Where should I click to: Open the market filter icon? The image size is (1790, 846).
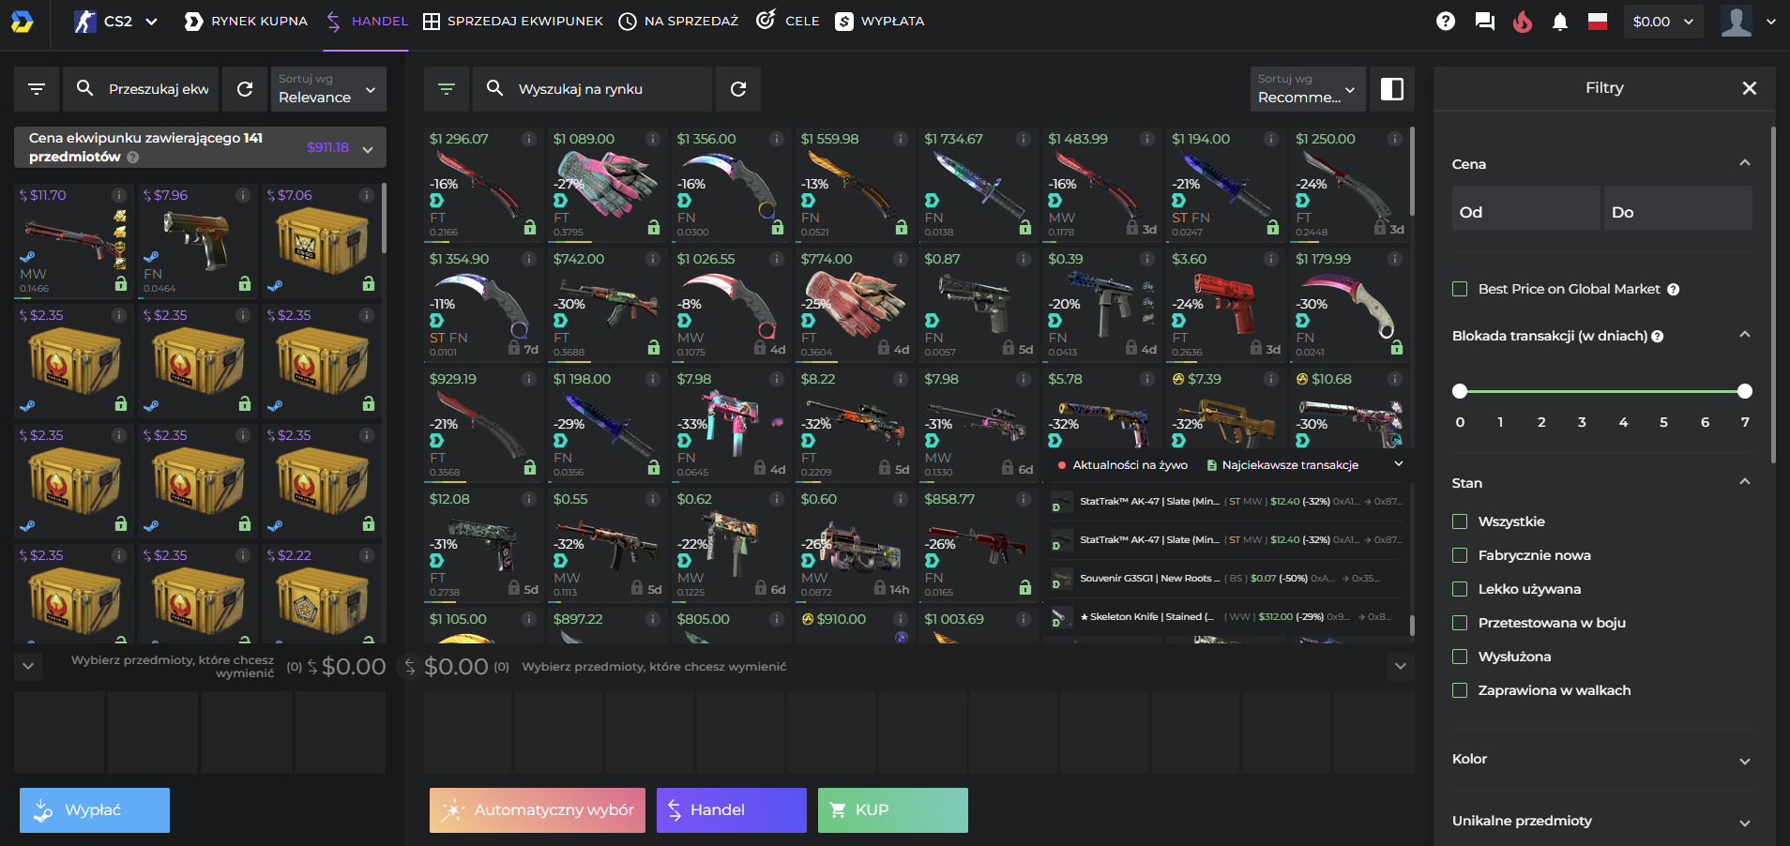coord(447,88)
